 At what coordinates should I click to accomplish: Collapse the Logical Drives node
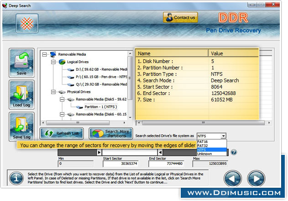click(53, 62)
